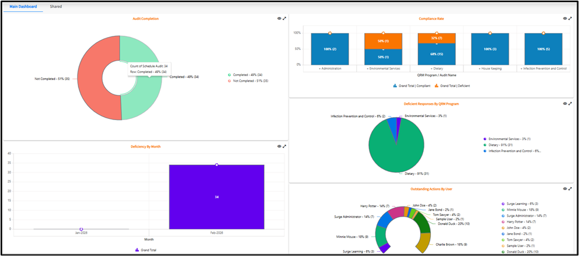Expand the Audit Completion chart to fullscreen
Screen dimensions: 579x256
tap(284, 19)
